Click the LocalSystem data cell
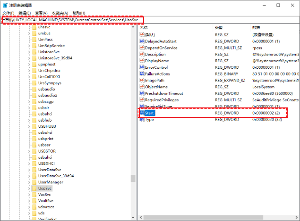300x221 pixels. coord(263,87)
